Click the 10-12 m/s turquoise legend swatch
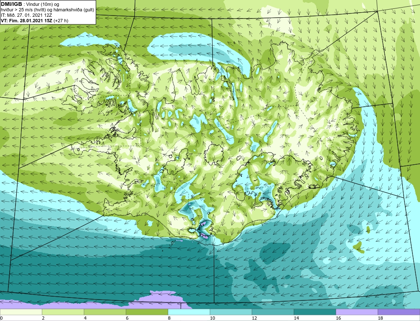Screen dimensions: 420x321 [231, 312]
